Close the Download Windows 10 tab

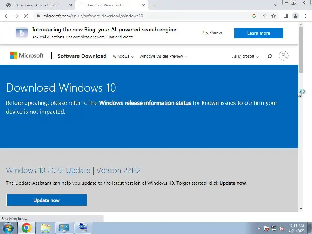coord(144,5)
